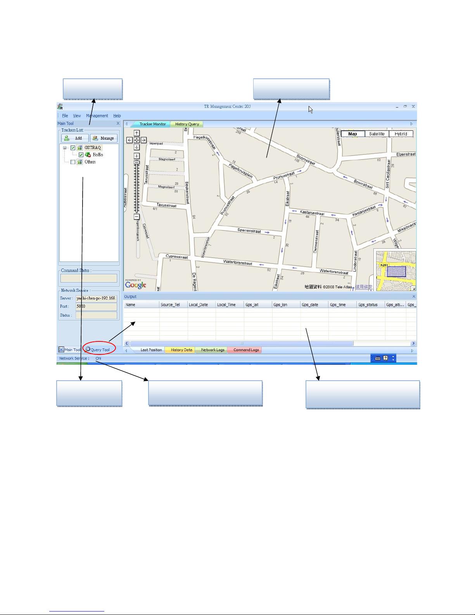
Task: Switch to Tracker Monitor tab
Action: 152,124
